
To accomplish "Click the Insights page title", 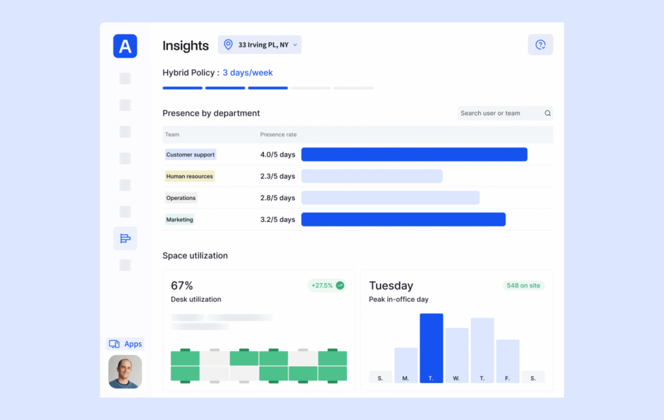I will click(x=185, y=45).
